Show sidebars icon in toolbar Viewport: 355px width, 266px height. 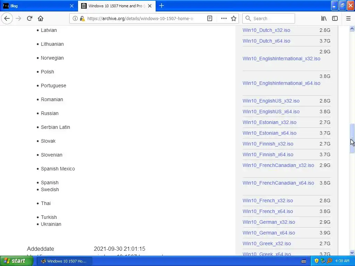335,18
